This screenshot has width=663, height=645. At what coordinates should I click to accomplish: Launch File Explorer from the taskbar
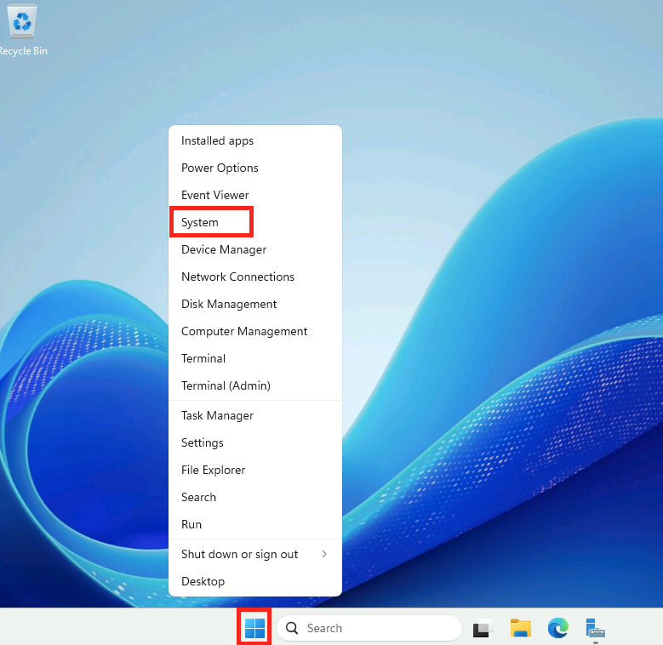[x=521, y=628]
